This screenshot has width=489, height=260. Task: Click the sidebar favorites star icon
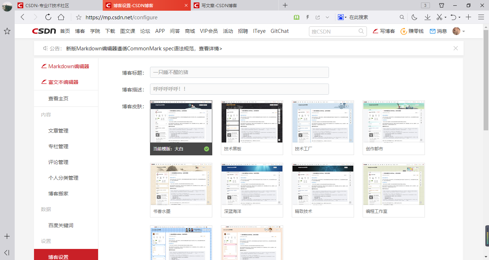tap(7, 31)
